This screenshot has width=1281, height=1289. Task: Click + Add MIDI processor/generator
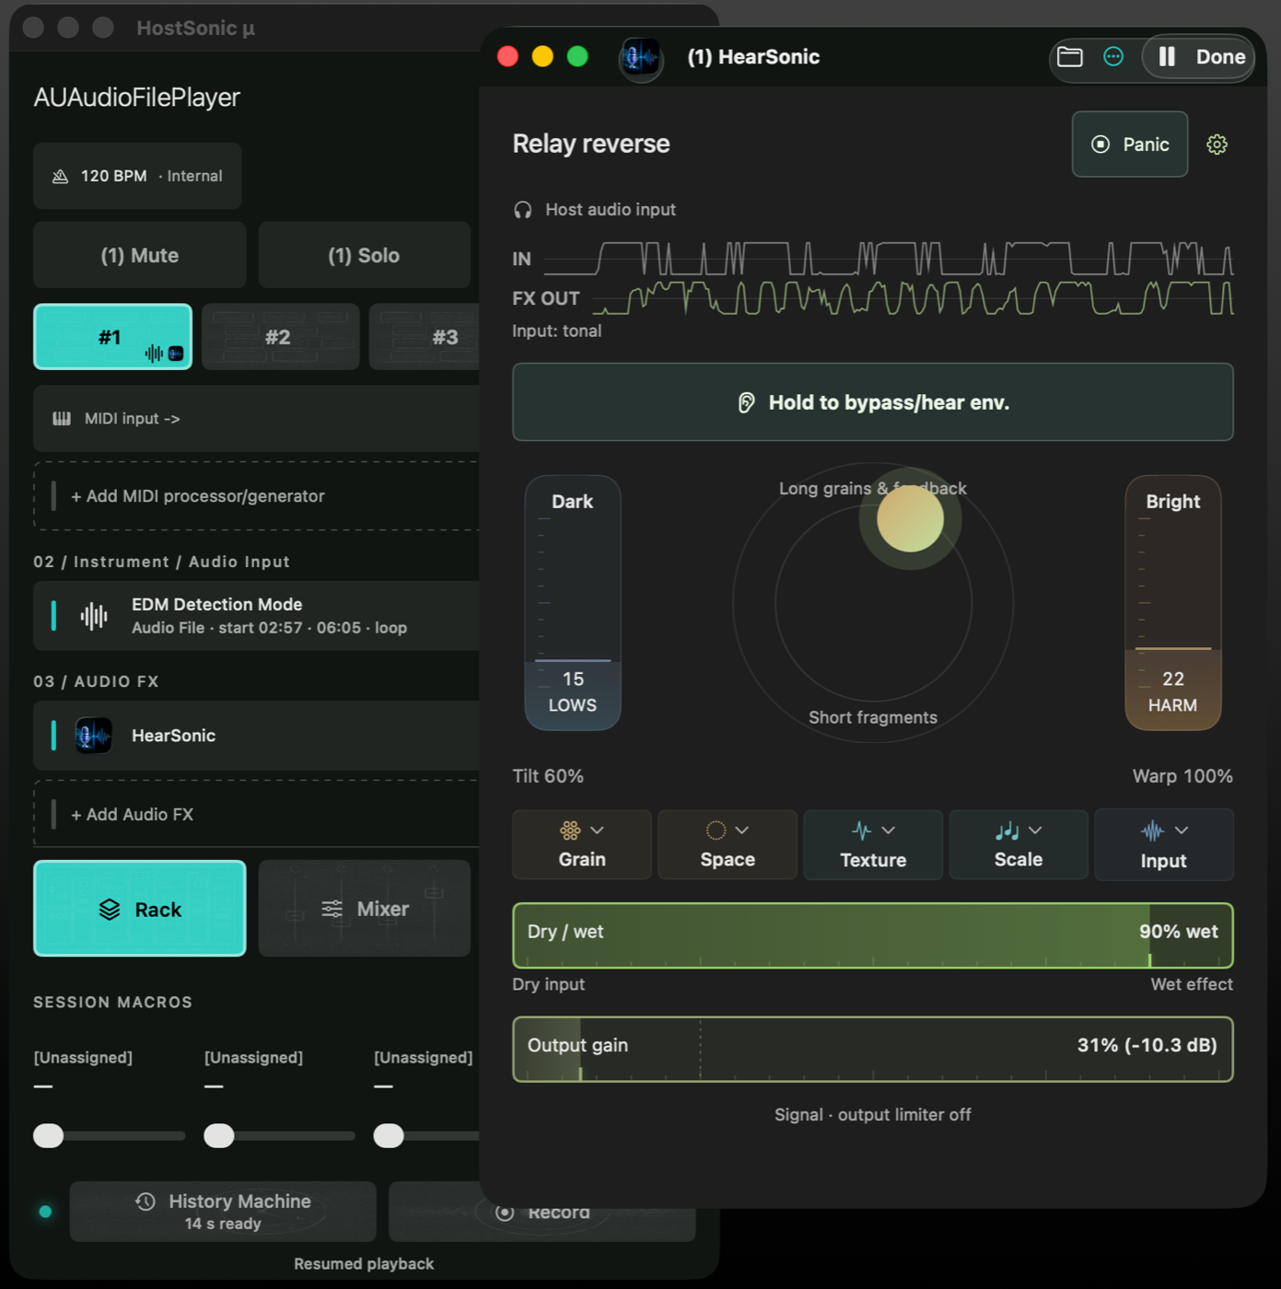pyautogui.click(x=258, y=495)
